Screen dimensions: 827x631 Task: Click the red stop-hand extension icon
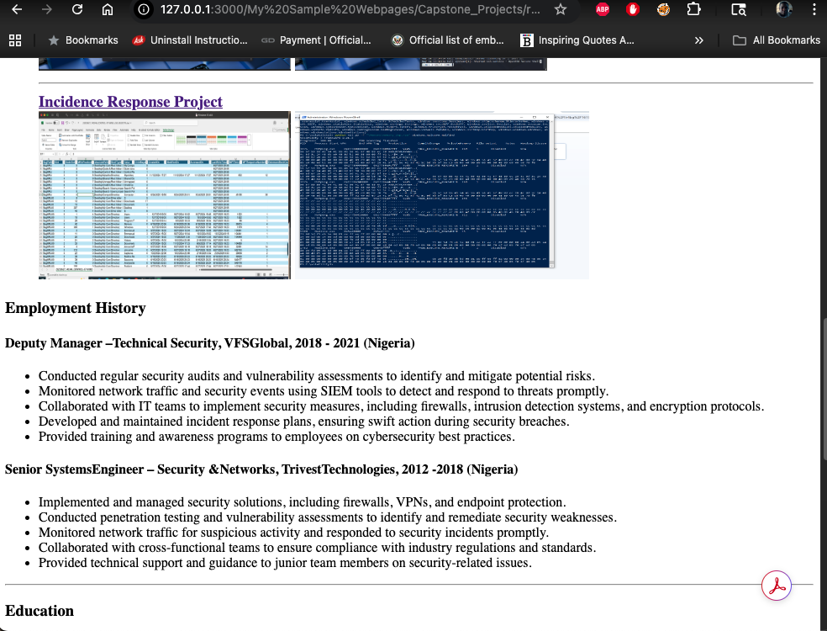tap(633, 9)
